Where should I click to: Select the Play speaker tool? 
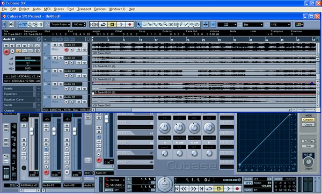(x=192, y=25)
